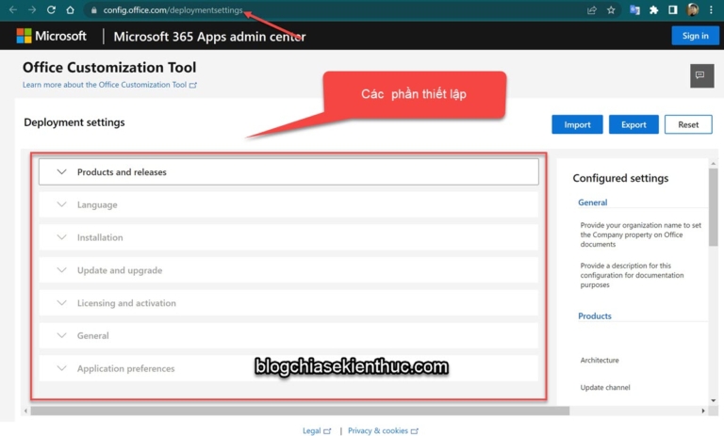This screenshot has width=724, height=436.
Task: Click Configured settings scrollbar up arrow
Action: click(714, 163)
